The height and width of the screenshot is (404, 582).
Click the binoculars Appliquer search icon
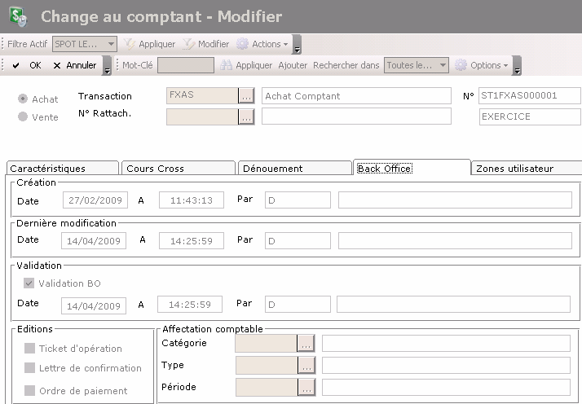(227, 65)
